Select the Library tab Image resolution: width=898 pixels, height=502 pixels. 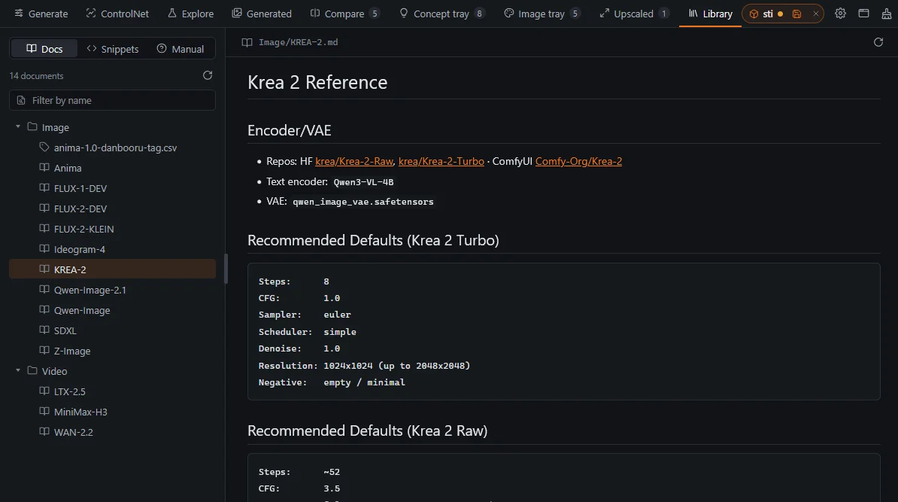pyautogui.click(x=710, y=14)
